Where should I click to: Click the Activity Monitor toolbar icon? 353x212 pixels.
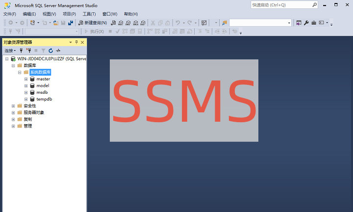[x=204, y=23]
